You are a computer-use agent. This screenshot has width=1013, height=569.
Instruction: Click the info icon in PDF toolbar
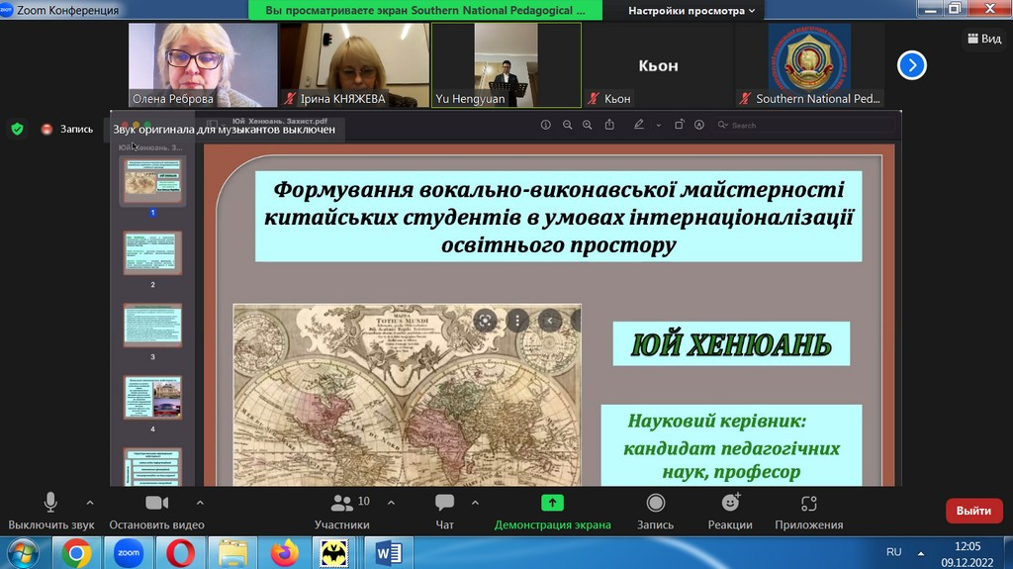click(546, 125)
